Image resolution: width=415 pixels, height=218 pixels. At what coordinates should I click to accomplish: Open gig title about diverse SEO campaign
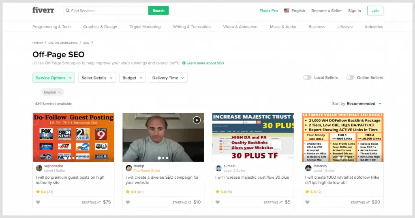pos(162,180)
